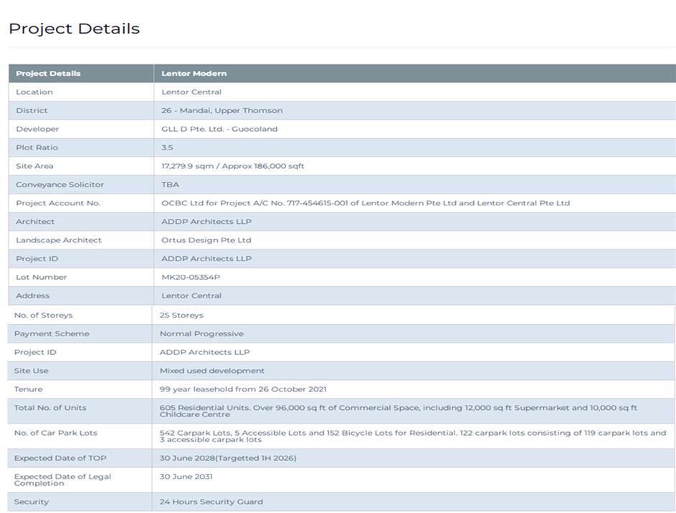676x513 pixels.
Task: Click the 99 year leasehold tenure text
Action: tap(242, 389)
